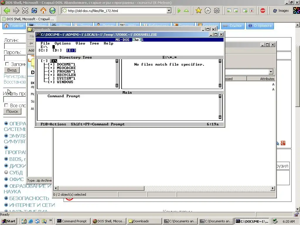Open the Options menu in MS-DOS Shell

pos(63,43)
